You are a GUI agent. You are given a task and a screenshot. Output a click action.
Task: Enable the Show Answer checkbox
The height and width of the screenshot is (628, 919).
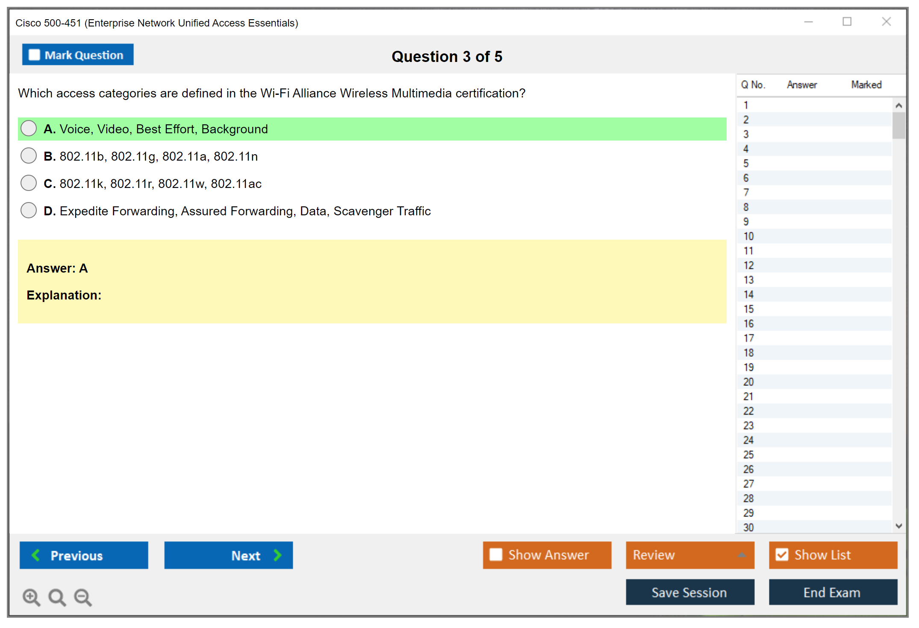pyautogui.click(x=496, y=555)
